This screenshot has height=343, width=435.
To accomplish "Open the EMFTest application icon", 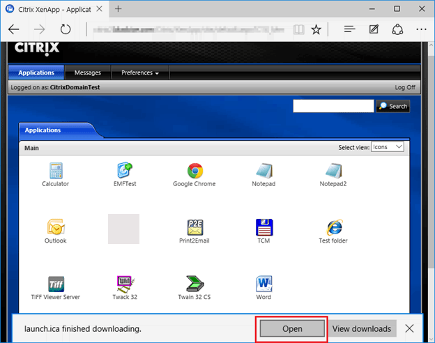I will 125,175.
